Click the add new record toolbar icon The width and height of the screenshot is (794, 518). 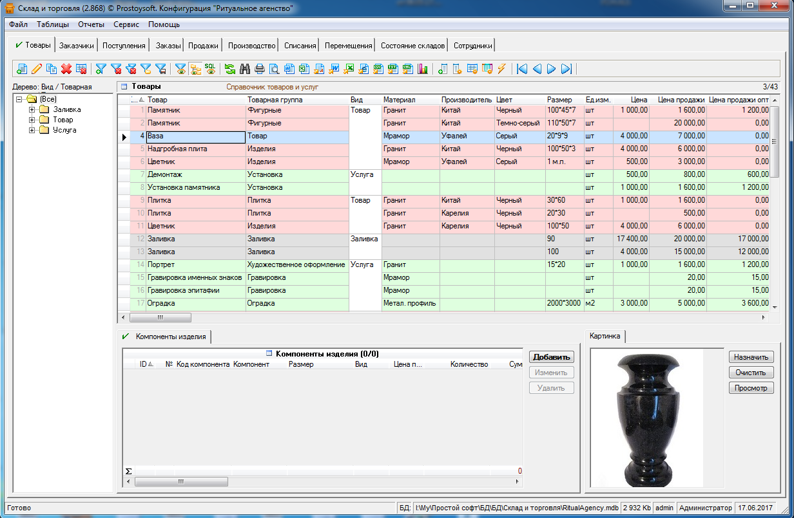[x=22, y=69]
